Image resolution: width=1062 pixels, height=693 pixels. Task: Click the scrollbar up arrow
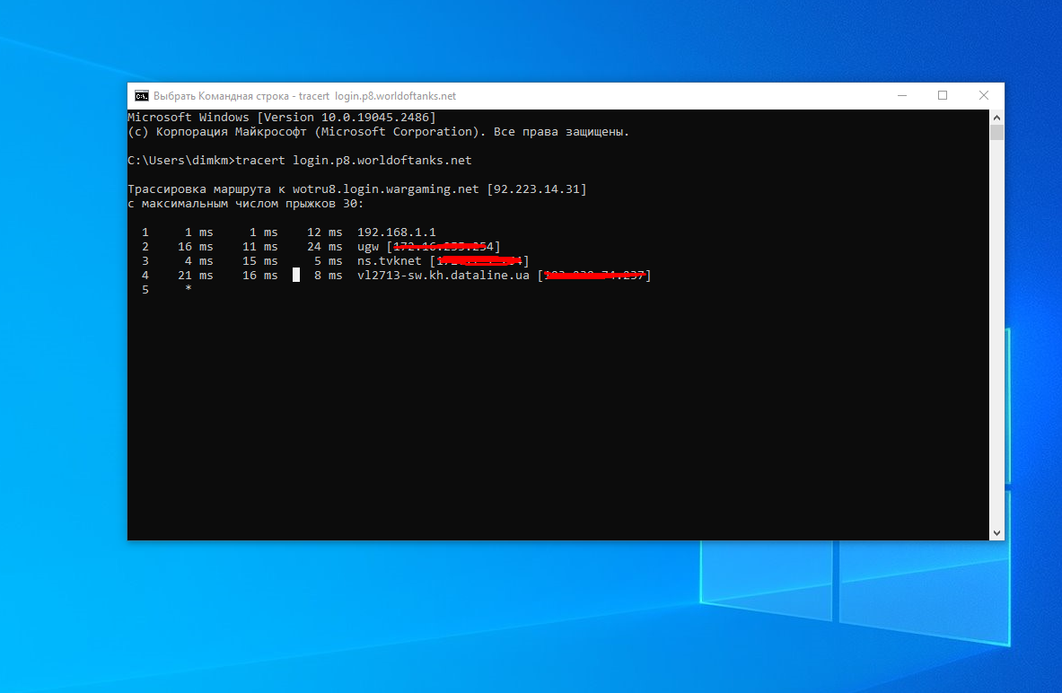point(996,118)
